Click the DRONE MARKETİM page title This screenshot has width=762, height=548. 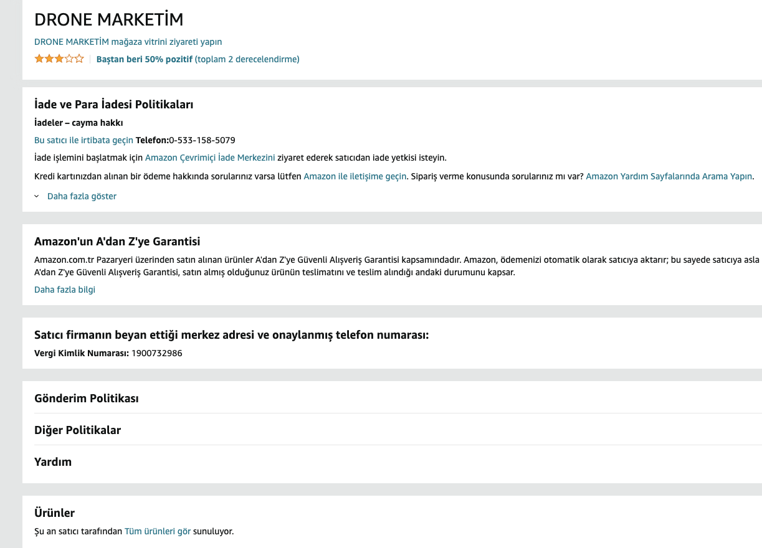pos(109,19)
